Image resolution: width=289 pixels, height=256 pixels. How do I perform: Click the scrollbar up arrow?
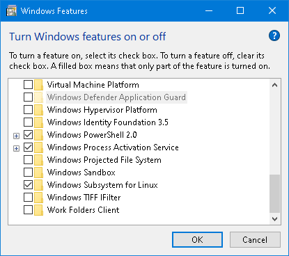(274, 85)
